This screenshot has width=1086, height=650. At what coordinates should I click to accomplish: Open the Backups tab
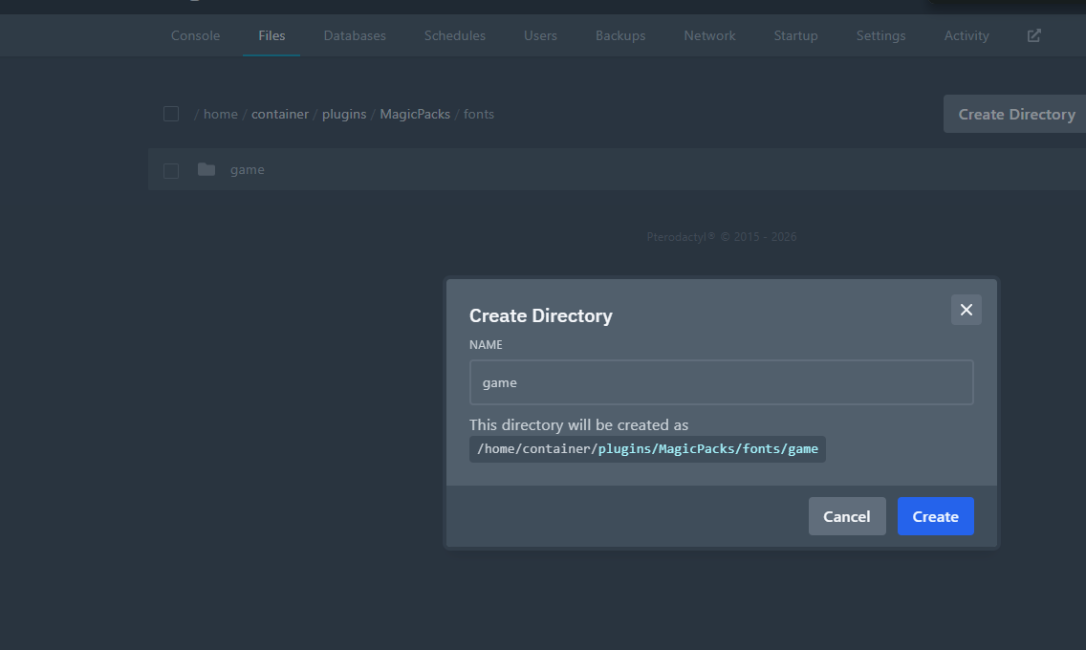point(620,35)
